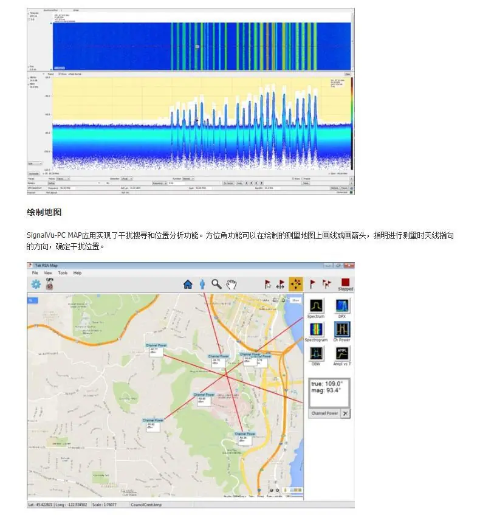480x515 pixels.
Task: Click the true/mag azimuth readout box
Action: click(329, 392)
